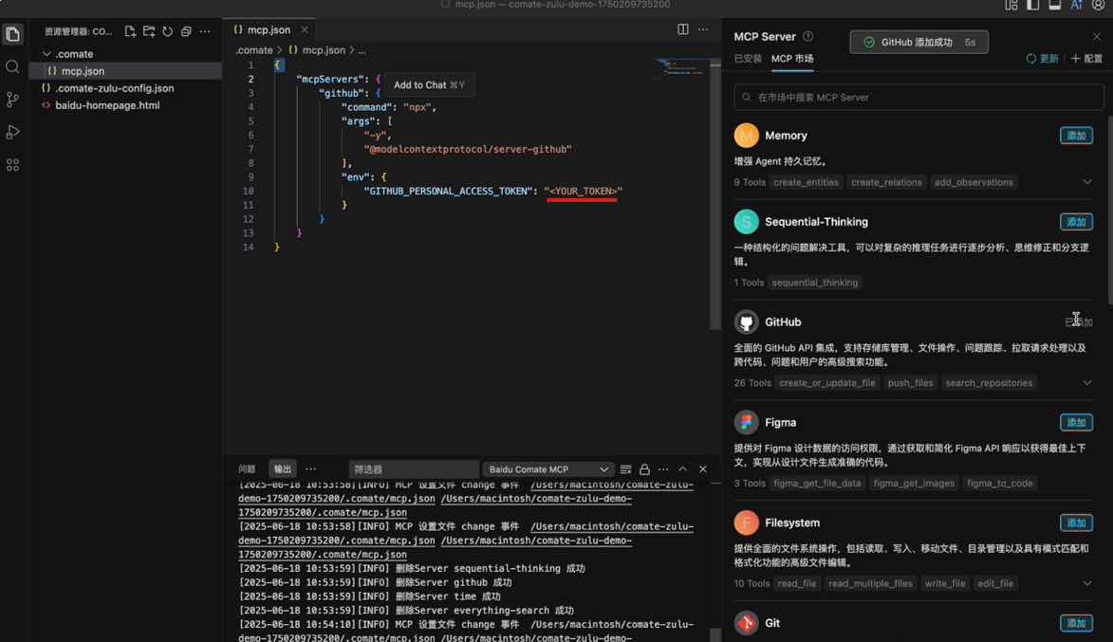Click the Figma server logo icon
1113x642 pixels.
click(746, 422)
